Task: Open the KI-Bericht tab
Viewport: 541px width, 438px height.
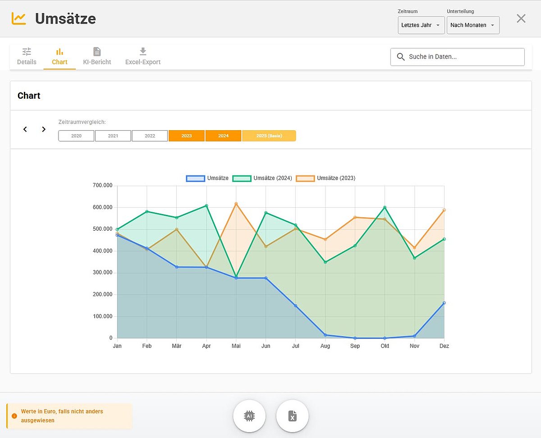Action: [97, 57]
